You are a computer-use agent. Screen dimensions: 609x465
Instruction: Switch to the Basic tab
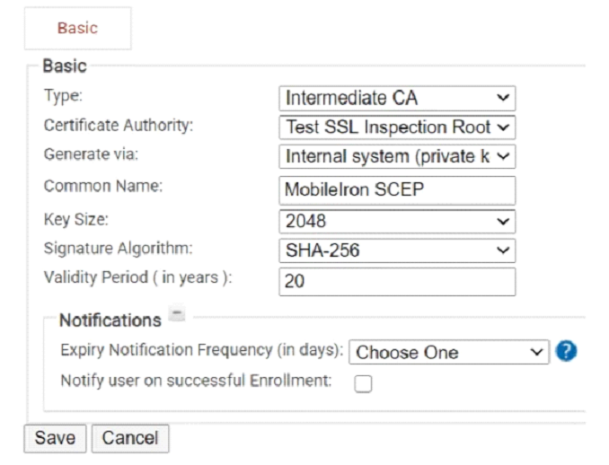(77, 29)
